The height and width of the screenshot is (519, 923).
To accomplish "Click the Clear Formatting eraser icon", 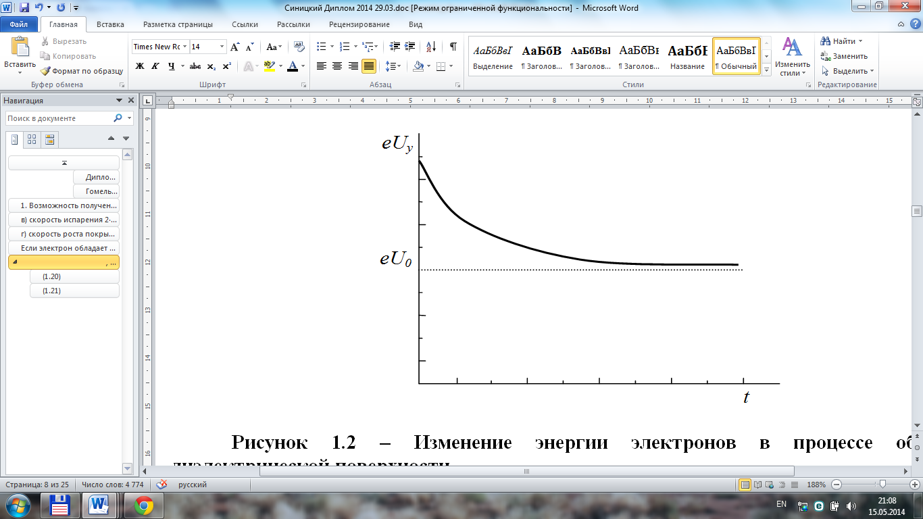I will [299, 47].
